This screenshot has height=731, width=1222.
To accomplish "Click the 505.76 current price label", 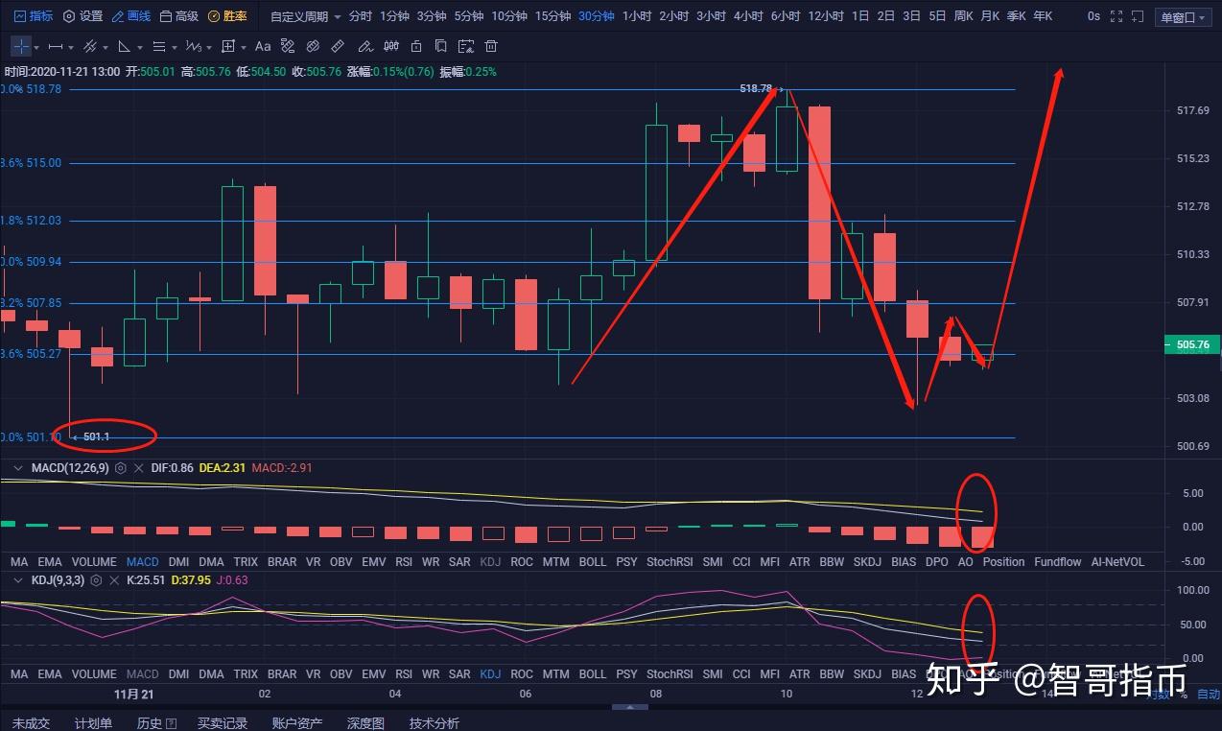I will coord(1191,344).
